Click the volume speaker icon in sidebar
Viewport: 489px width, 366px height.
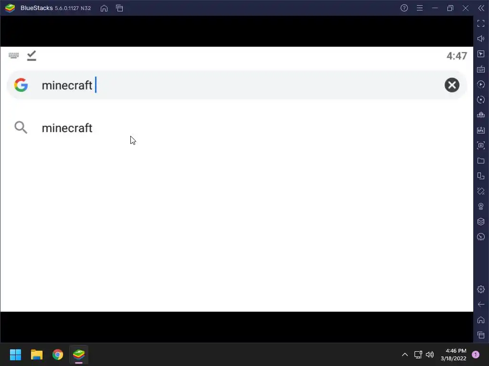481,39
